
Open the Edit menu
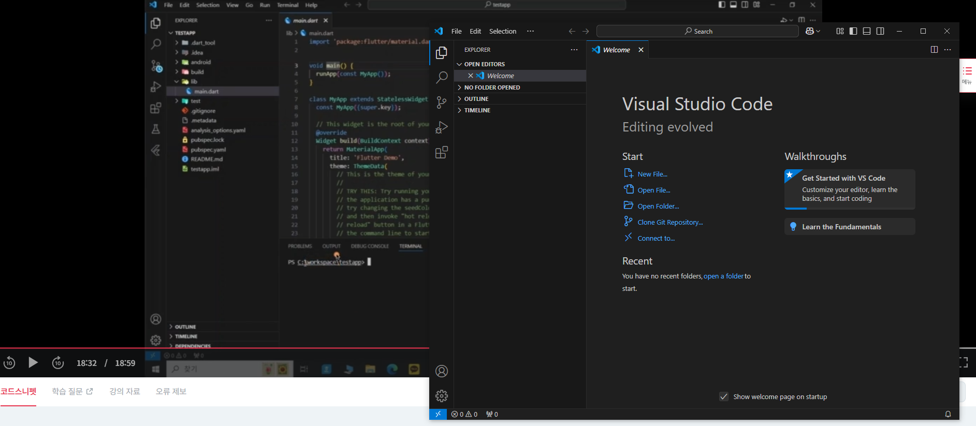click(x=475, y=31)
